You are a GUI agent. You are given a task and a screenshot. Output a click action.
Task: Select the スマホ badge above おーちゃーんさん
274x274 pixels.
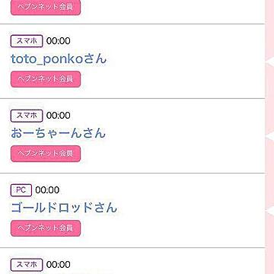click(x=27, y=116)
